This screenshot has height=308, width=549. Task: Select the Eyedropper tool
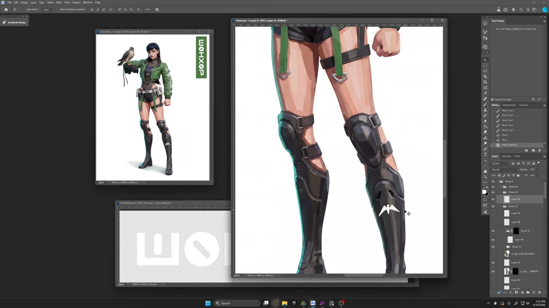(x=485, y=93)
